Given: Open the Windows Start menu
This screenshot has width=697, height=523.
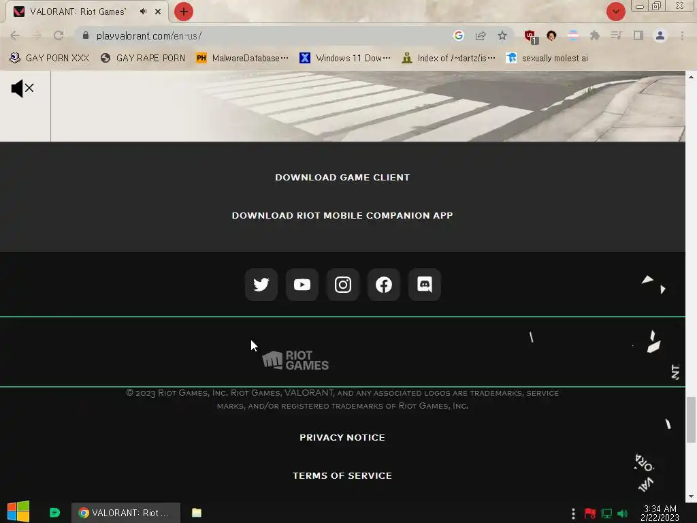Looking at the screenshot, I should click(18, 512).
